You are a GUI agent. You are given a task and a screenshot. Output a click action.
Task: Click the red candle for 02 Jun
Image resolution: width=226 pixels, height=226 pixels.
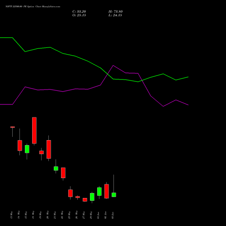(x=107, y=191)
